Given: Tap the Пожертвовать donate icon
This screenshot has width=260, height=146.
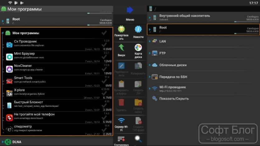Looking at the screenshot, I should click(x=121, y=29).
